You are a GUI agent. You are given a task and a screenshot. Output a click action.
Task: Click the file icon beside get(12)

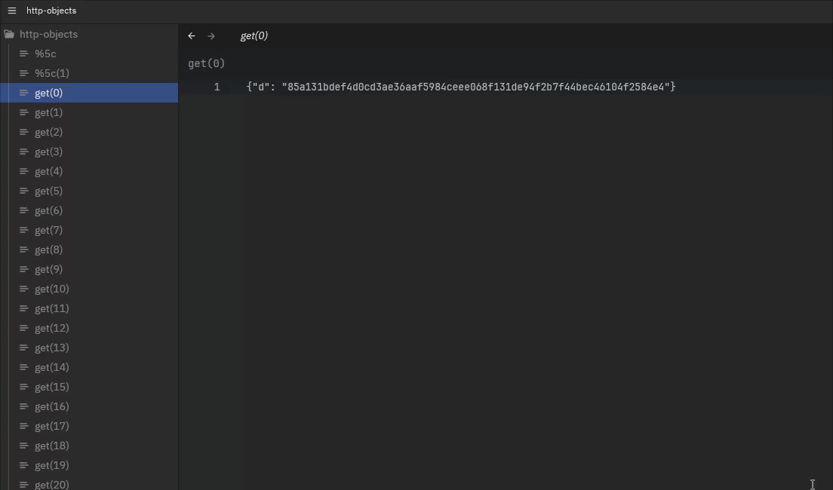click(x=23, y=328)
